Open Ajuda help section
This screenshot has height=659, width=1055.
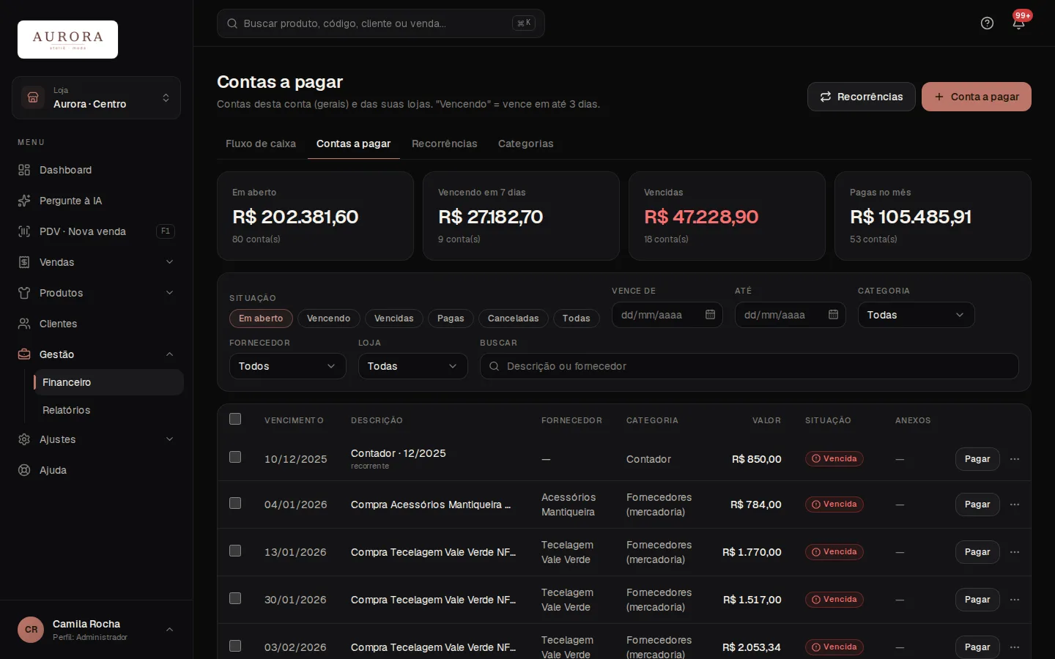click(x=96, y=470)
